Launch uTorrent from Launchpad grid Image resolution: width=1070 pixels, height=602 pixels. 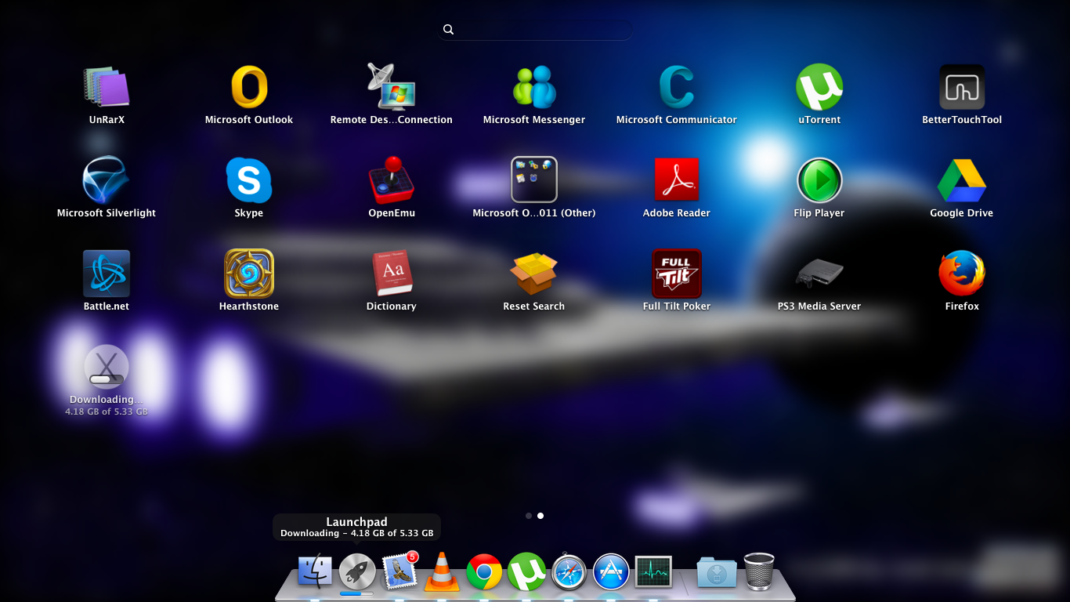tap(819, 87)
